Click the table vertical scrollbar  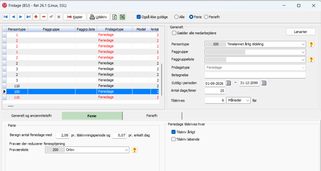(161, 79)
